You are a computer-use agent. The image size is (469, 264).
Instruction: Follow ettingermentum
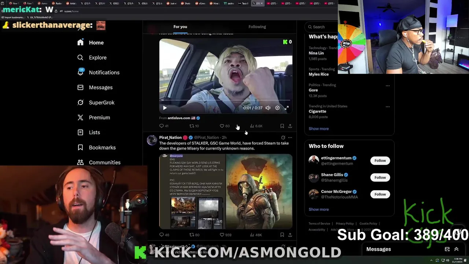click(380, 161)
